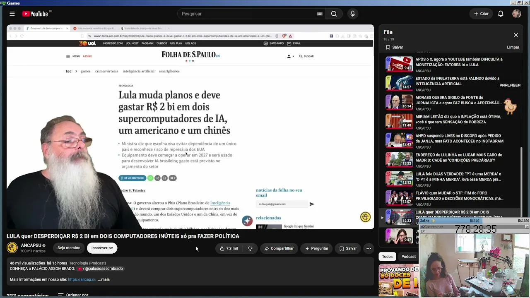Expand the description with '...mais'
Image resolution: width=530 pixels, height=298 pixels.
click(104, 279)
